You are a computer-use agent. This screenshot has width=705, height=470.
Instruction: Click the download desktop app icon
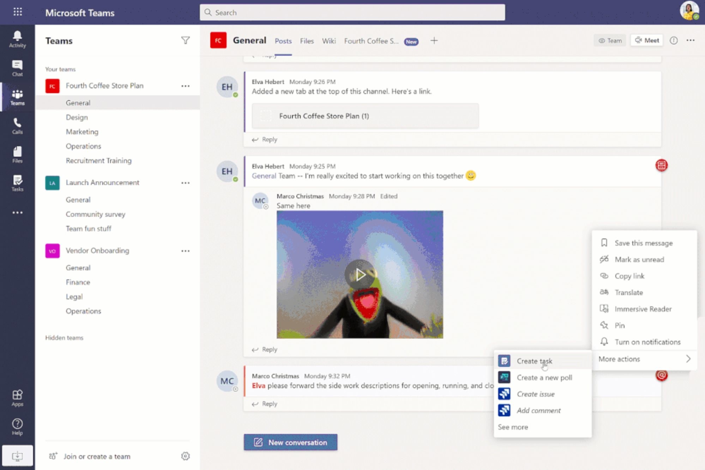pyautogui.click(x=17, y=456)
